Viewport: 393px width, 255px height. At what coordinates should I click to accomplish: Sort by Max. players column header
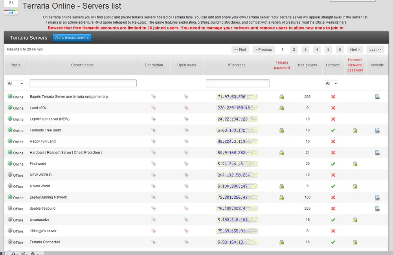pos(307,65)
